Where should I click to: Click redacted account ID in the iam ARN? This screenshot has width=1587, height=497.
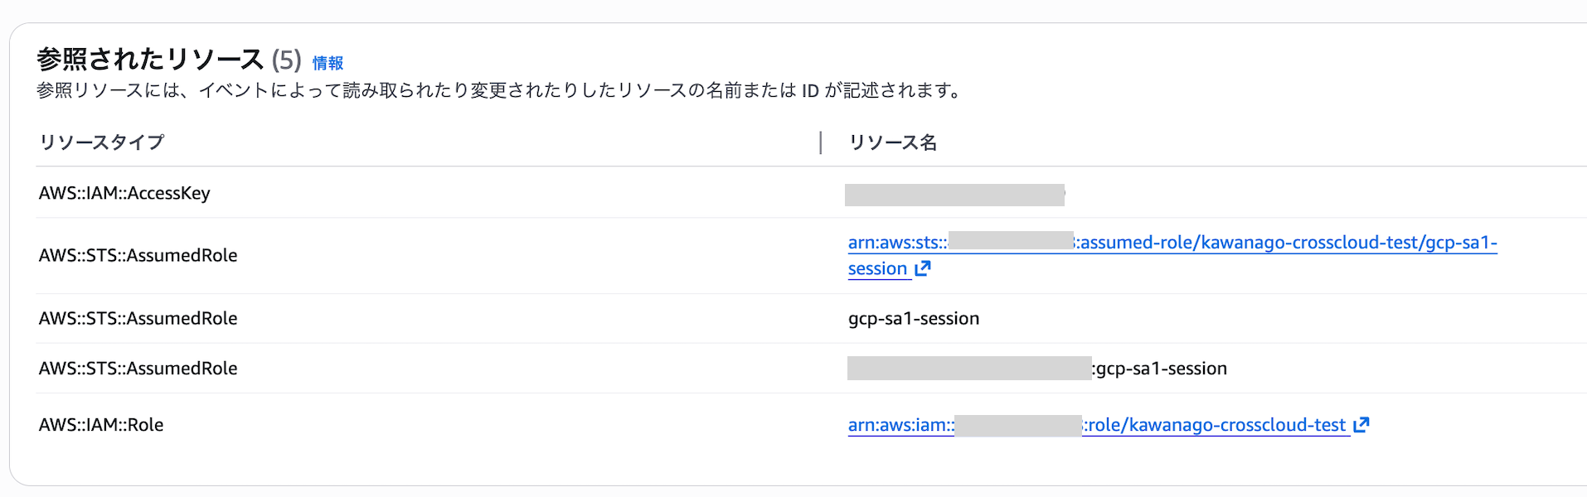click(x=1018, y=426)
